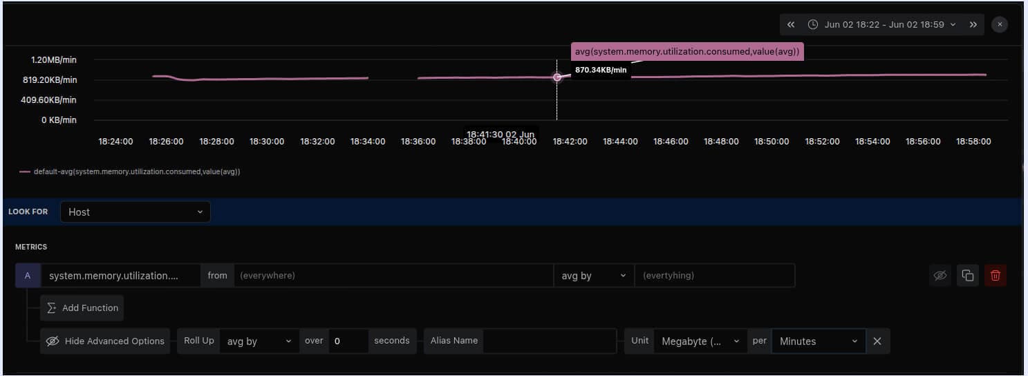The height and width of the screenshot is (376, 1028).
Task: Click the 18:58:00 x-axis label
Action: pos(973,141)
